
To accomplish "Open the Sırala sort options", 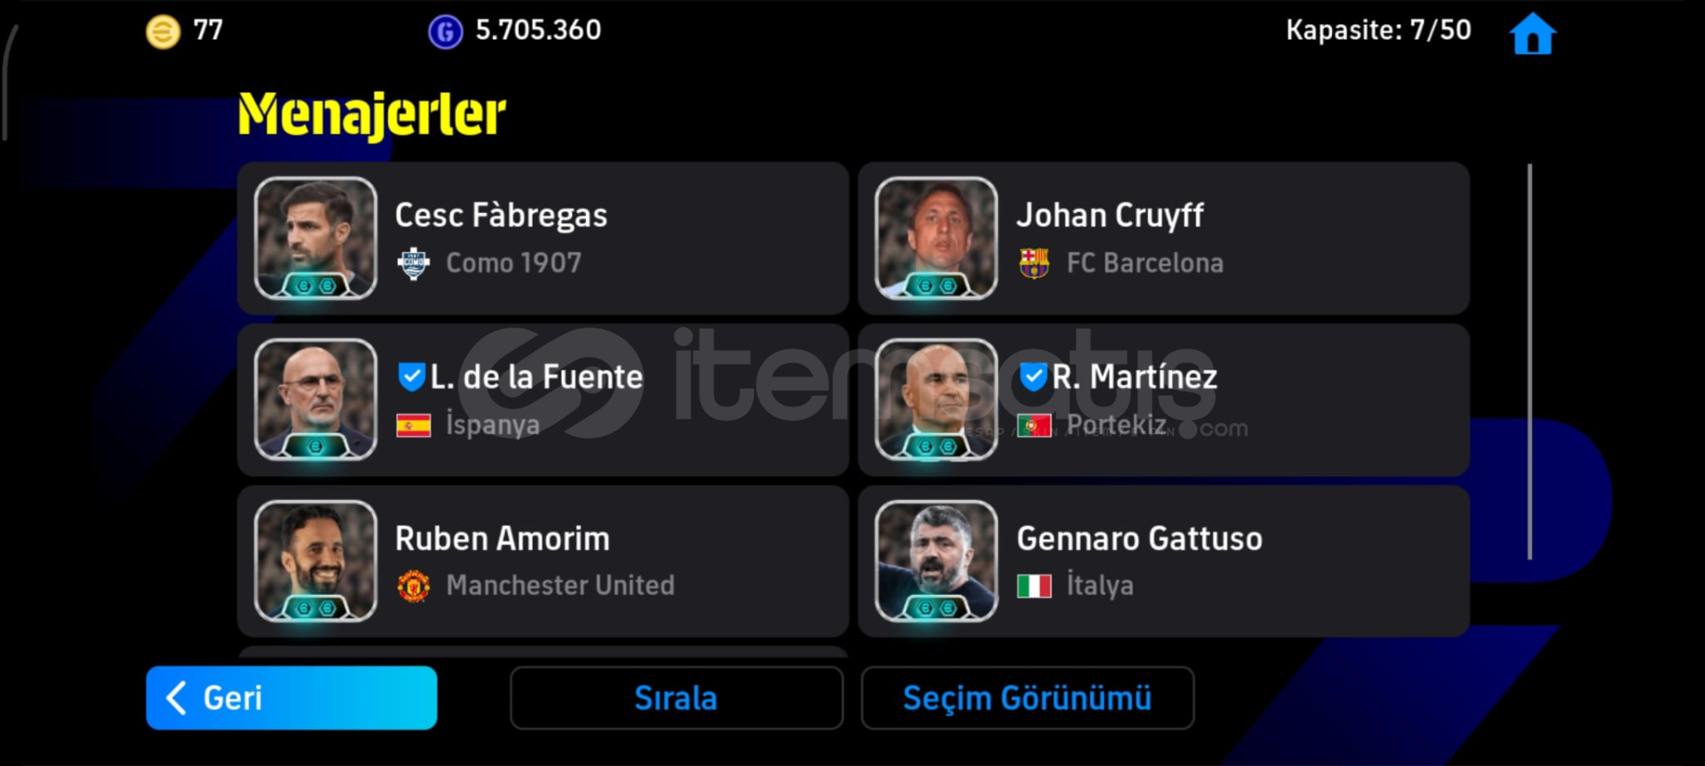I will click(676, 698).
